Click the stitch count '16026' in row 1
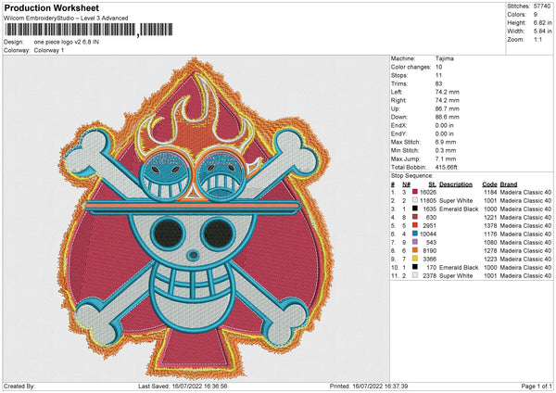The width and height of the screenshot is (556, 393). [x=428, y=192]
